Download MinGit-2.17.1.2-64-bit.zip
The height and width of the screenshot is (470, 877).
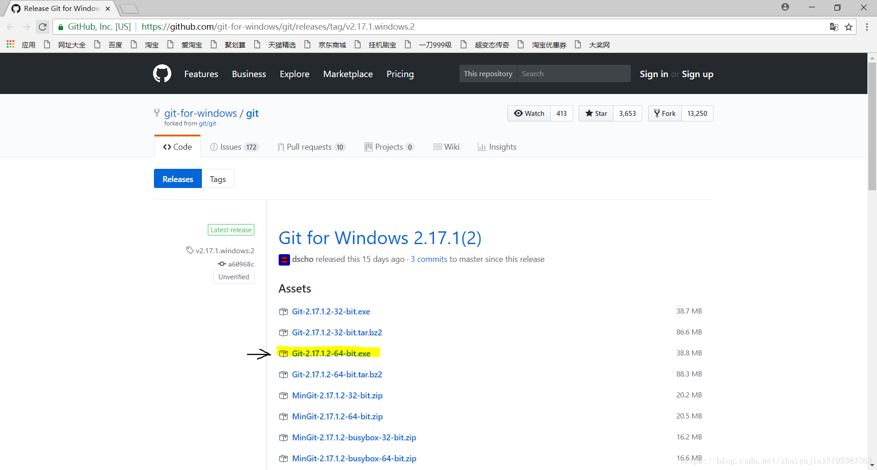click(x=338, y=417)
